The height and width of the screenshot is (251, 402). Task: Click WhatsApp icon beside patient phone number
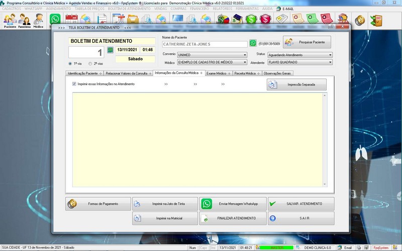point(253,44)
